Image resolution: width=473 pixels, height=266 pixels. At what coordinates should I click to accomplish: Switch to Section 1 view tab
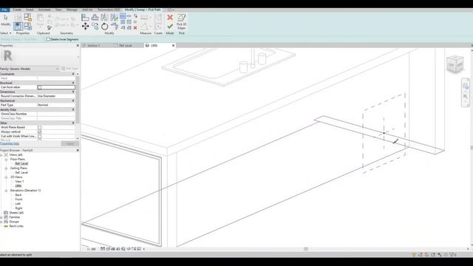[94, 45]
